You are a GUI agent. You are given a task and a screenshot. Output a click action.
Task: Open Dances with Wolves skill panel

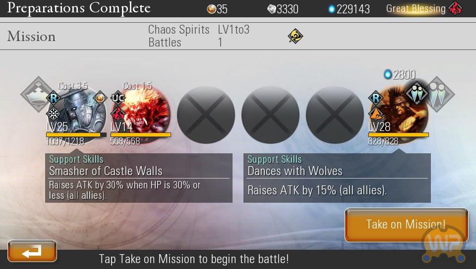(337, 178)
